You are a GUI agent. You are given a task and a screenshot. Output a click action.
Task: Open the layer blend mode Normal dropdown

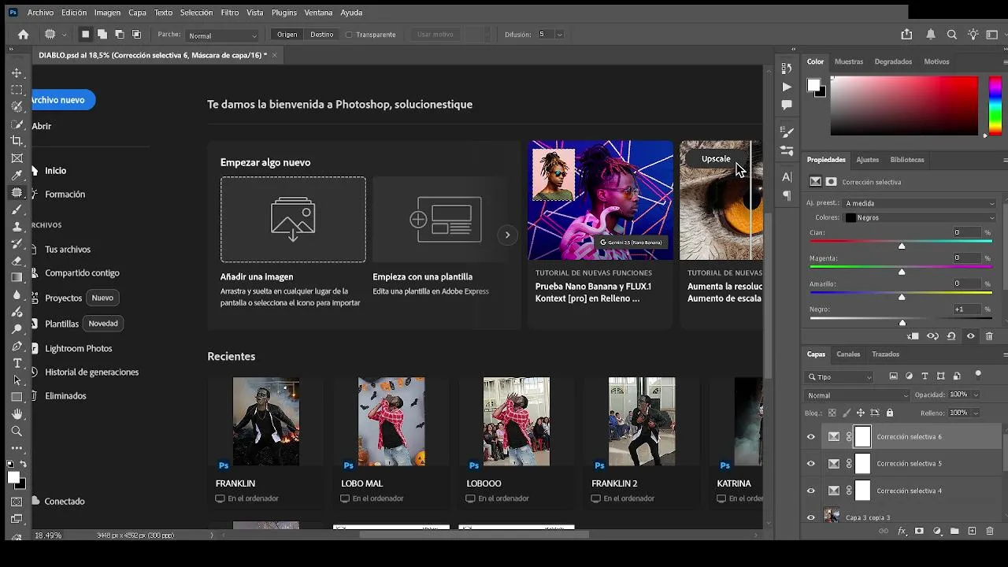click(858, 395)
